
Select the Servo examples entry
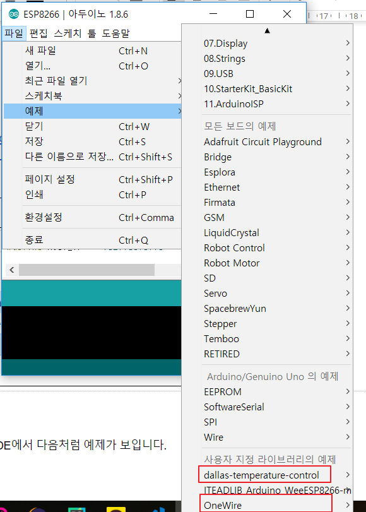(276, 293)
